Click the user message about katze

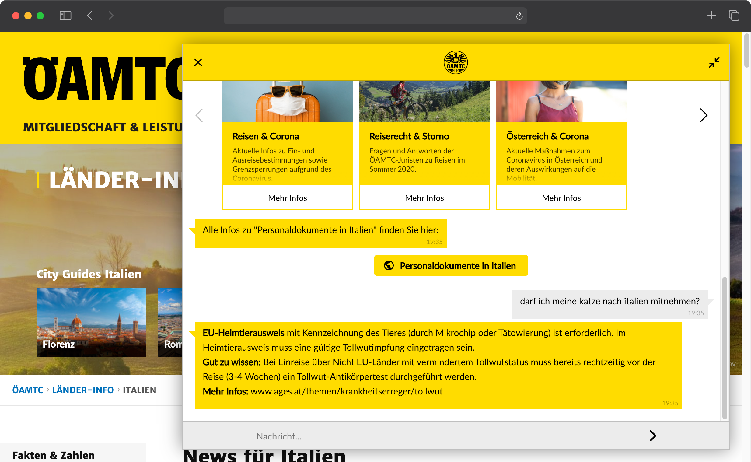(x=609, y=304)
